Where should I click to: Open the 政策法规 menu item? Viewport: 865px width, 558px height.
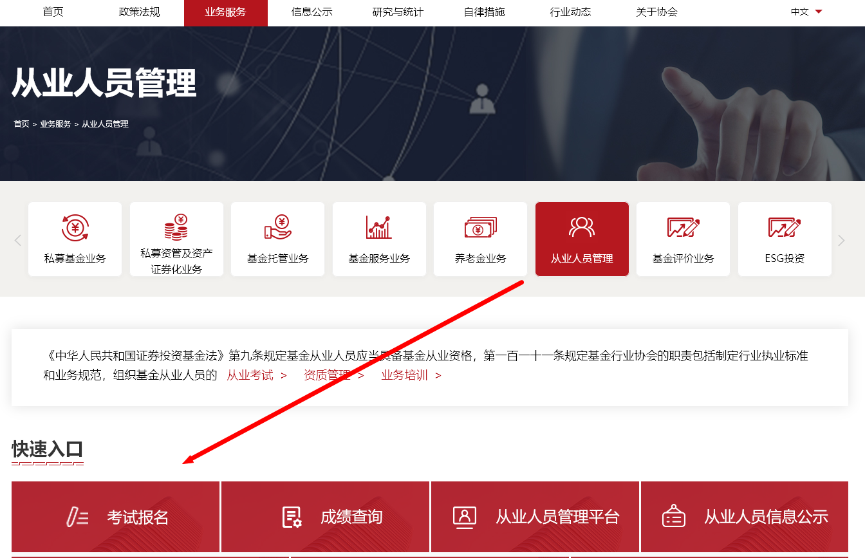click(x=139, y=12)
